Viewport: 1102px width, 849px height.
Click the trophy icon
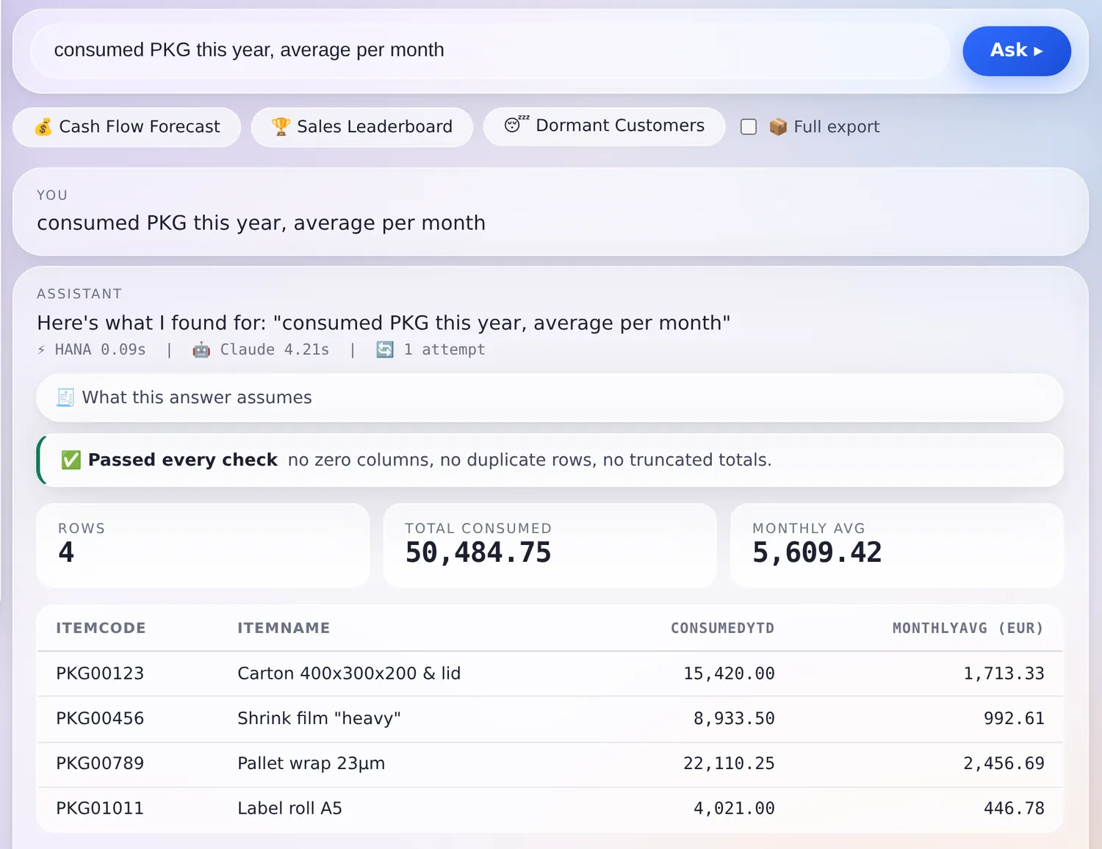[x=281, y=127]
